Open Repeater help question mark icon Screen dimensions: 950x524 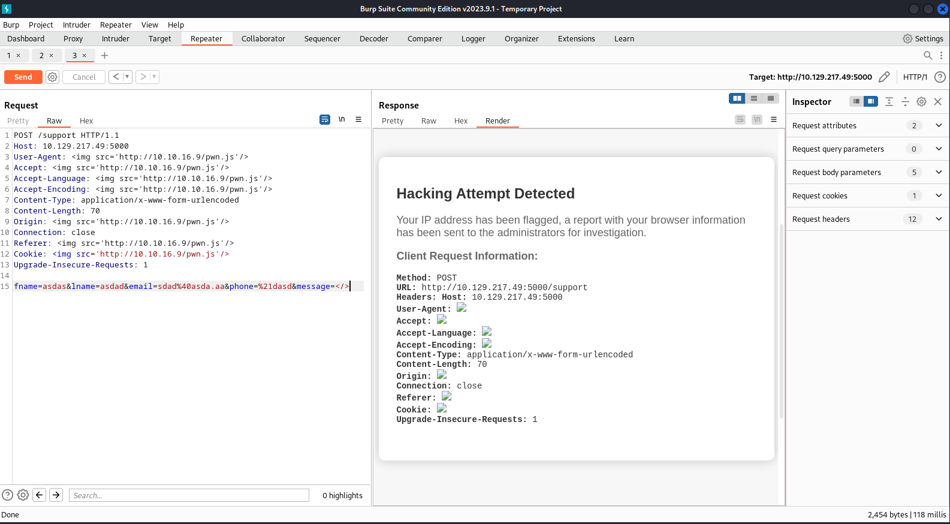940,77
